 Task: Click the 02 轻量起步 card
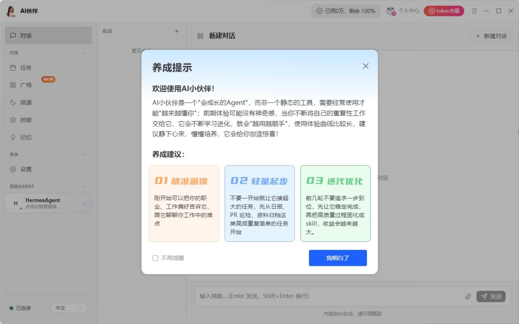260,203
